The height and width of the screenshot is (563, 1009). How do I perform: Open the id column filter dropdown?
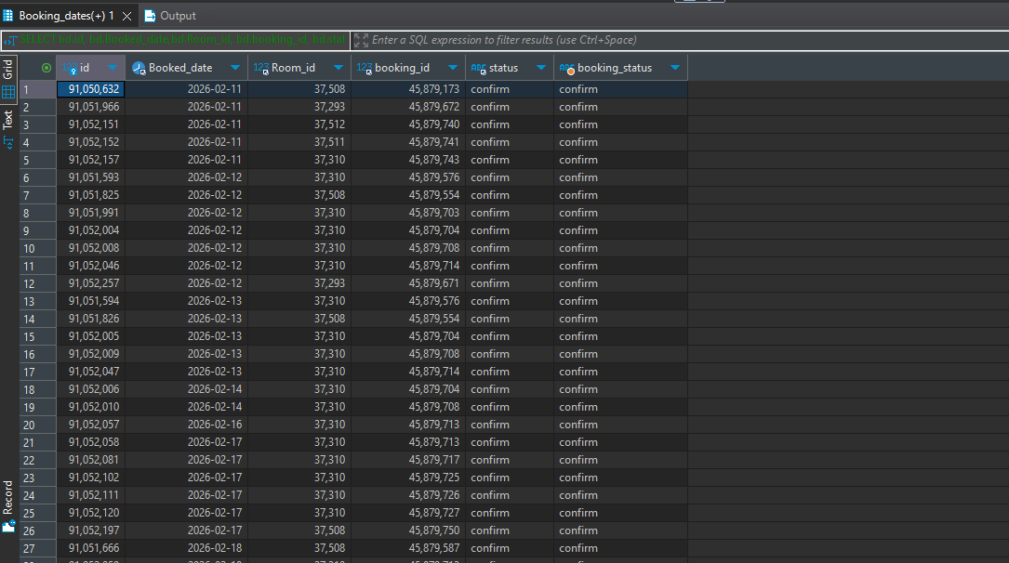coord(113,68)
